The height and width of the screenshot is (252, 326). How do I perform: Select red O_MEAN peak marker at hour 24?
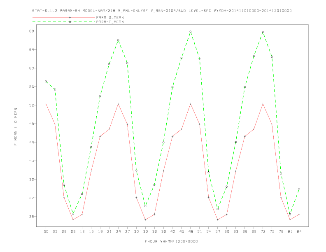point(118,104)
